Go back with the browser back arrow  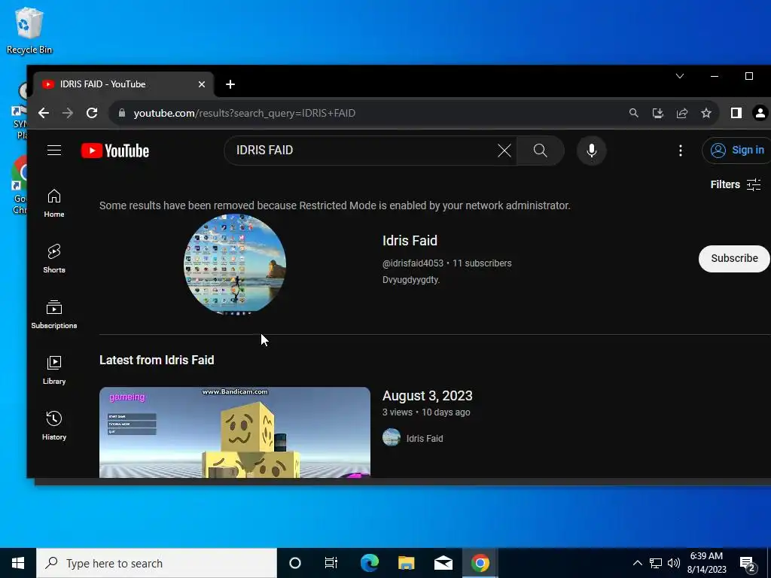[x=44, y=113]
